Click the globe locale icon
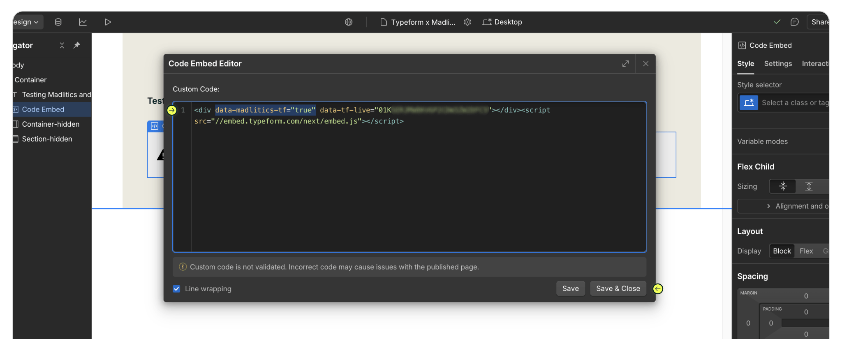The width and height of the screenshot is (842, 339). (x=349, y=22)
